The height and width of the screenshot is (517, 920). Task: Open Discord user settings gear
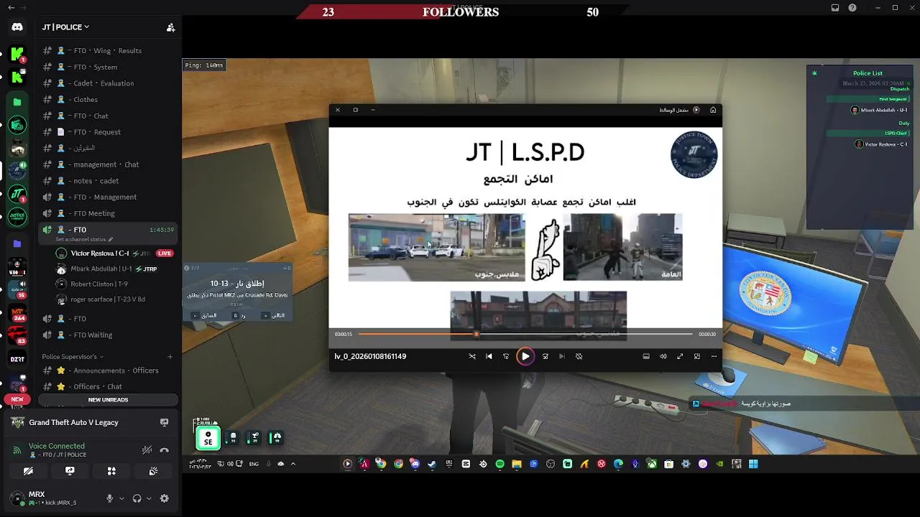(164, 498)
